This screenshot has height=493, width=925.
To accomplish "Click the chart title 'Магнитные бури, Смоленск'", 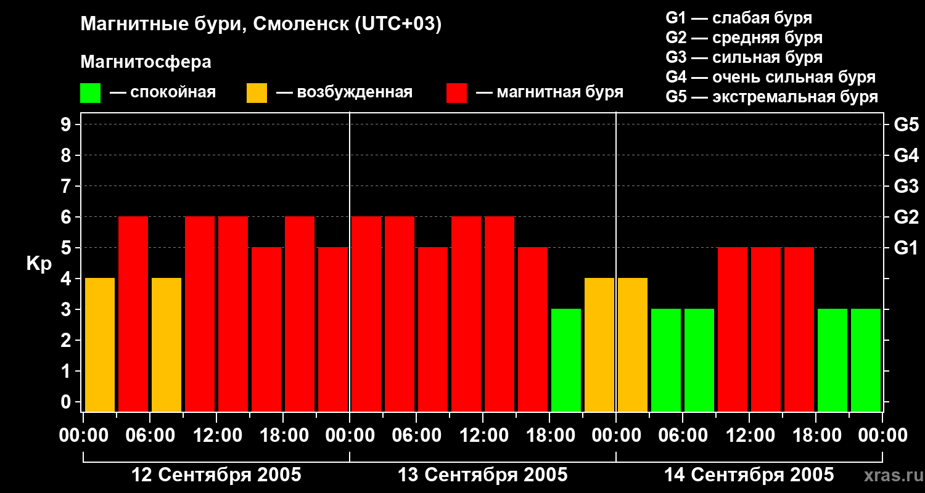I will 215,25.
